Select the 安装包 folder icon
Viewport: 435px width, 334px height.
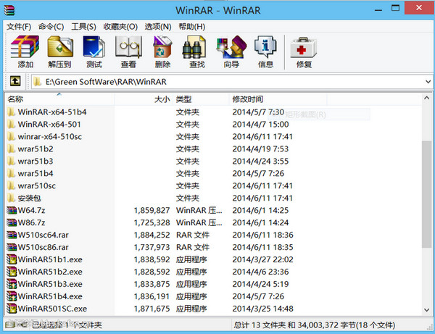pyautogui.click(x=11, y=198)
